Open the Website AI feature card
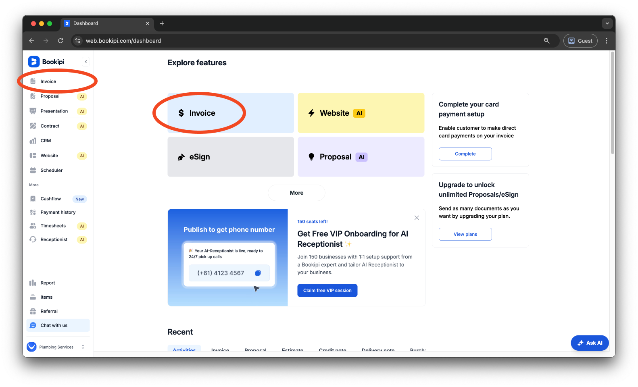Viewport: 638px width, 387px height. 361,113
